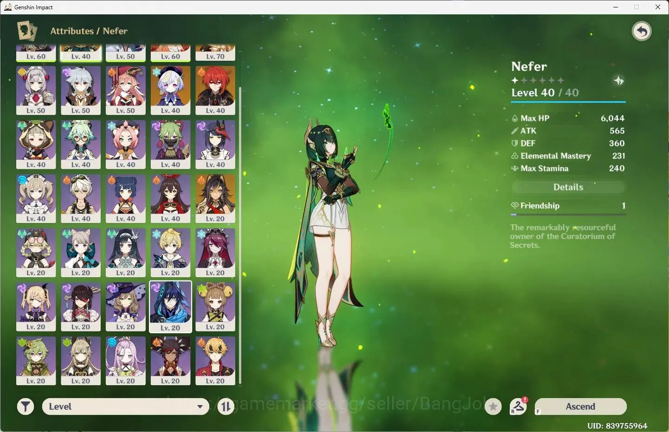Select Qiqi Lv. 40 portrait
Screen dimensions: 669x432
[171, 90]
